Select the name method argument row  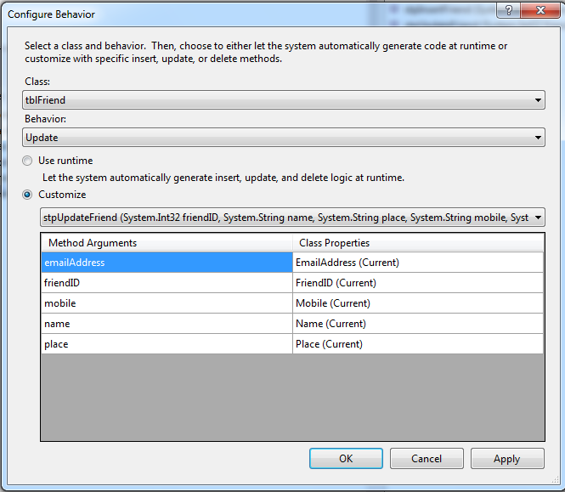(x=167, y=324)
